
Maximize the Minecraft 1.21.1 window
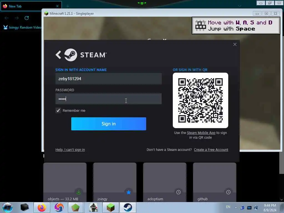[266, 14]
